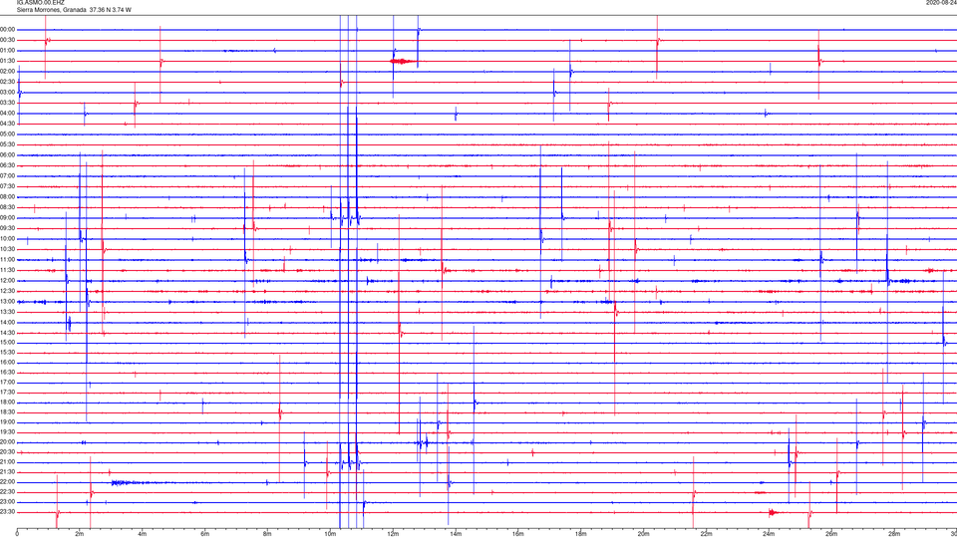The height and width of the screenshot is (538, 957).
Task: Click the '23:00' time row label
Action: coord(8,502)
